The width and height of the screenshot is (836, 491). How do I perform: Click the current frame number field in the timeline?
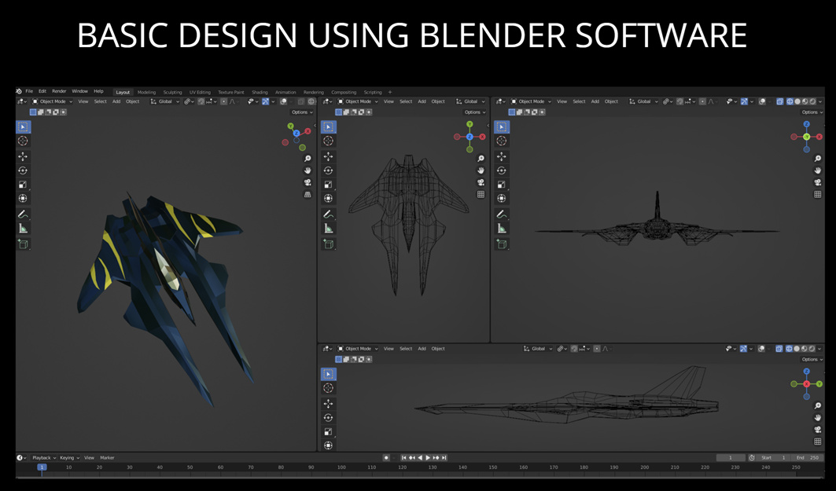coord(731,457)
